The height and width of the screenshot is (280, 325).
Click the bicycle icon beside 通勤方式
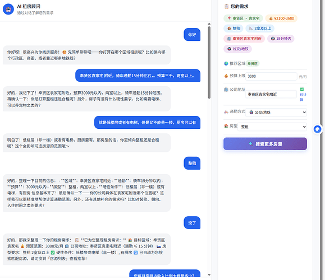[226, 112]
